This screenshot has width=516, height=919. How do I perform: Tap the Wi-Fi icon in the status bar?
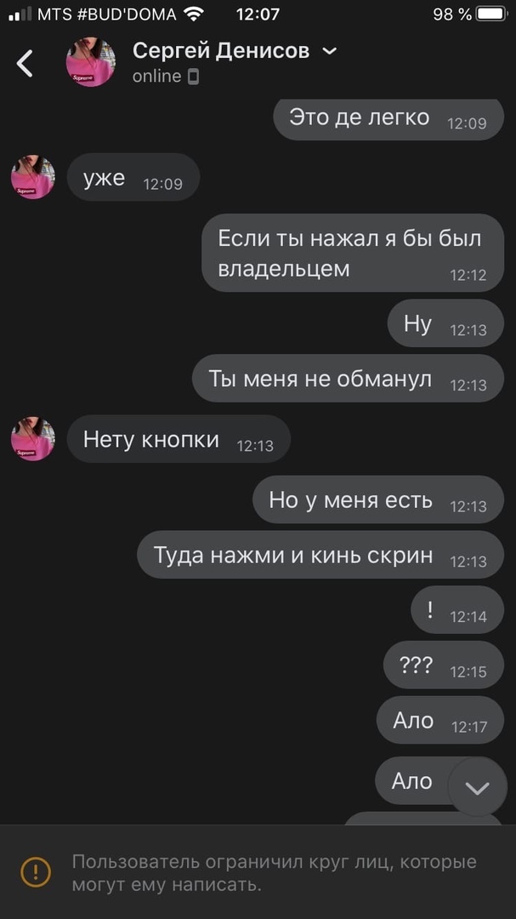point(193,14)
